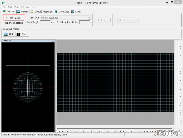Show all images with All button

(x=9, y=34)
